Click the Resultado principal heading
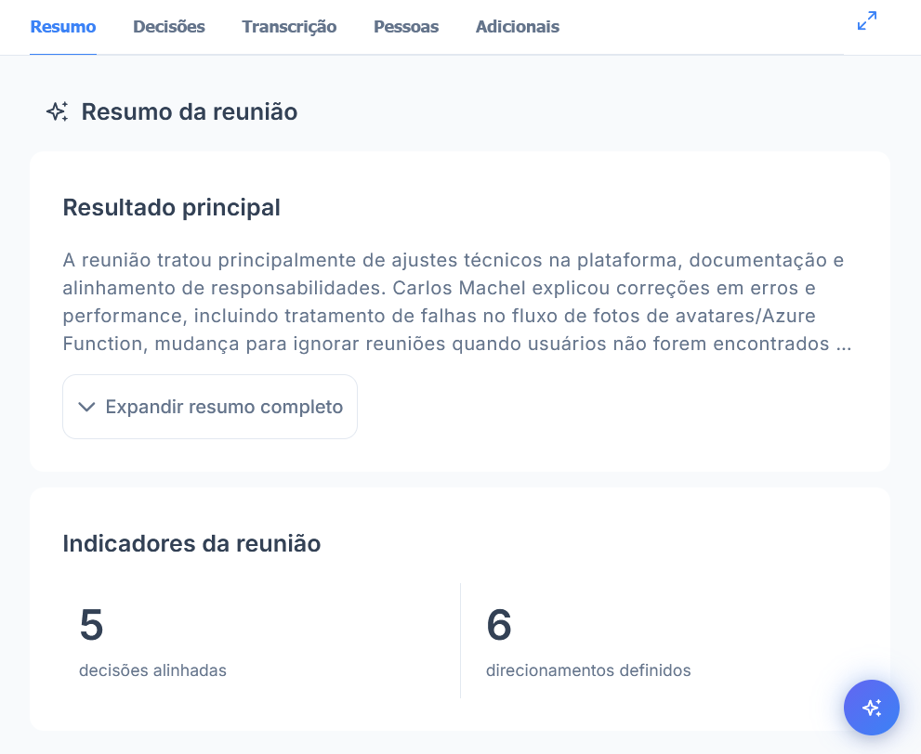Viewport: 921px width, 754px height. [x=172, y=207]
